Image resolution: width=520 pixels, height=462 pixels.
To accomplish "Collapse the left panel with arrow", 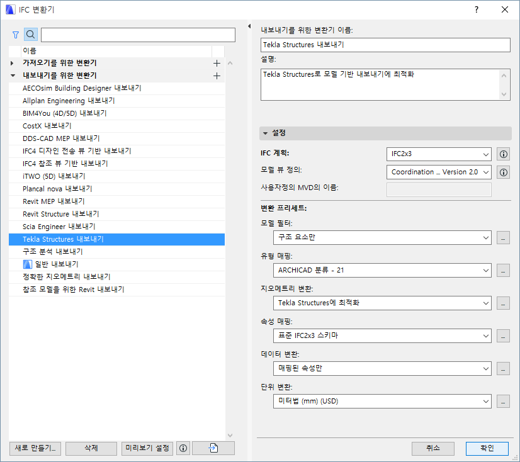I will click(249, 26).
